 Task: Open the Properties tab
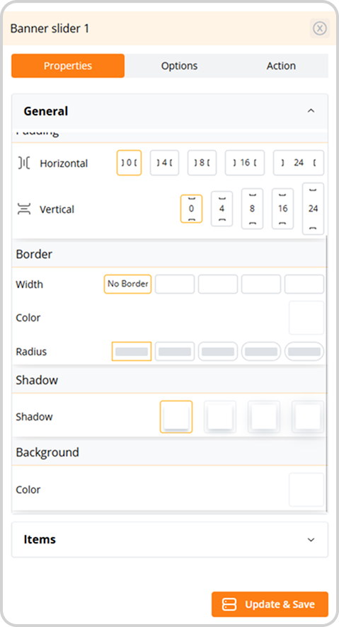tap(68, 66)
